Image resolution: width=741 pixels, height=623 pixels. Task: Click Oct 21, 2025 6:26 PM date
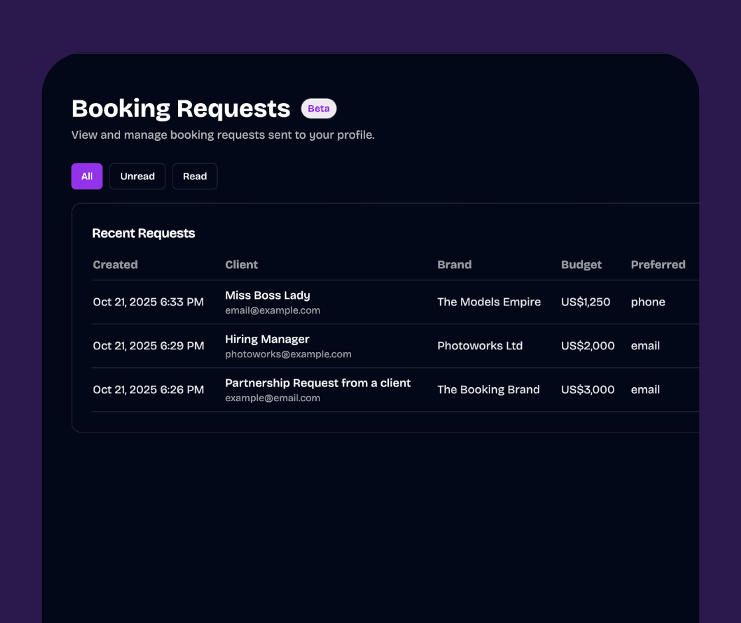148,390
